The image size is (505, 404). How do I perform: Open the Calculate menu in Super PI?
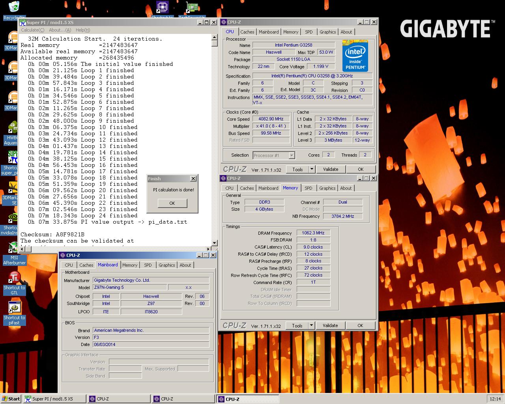point(32,30)
